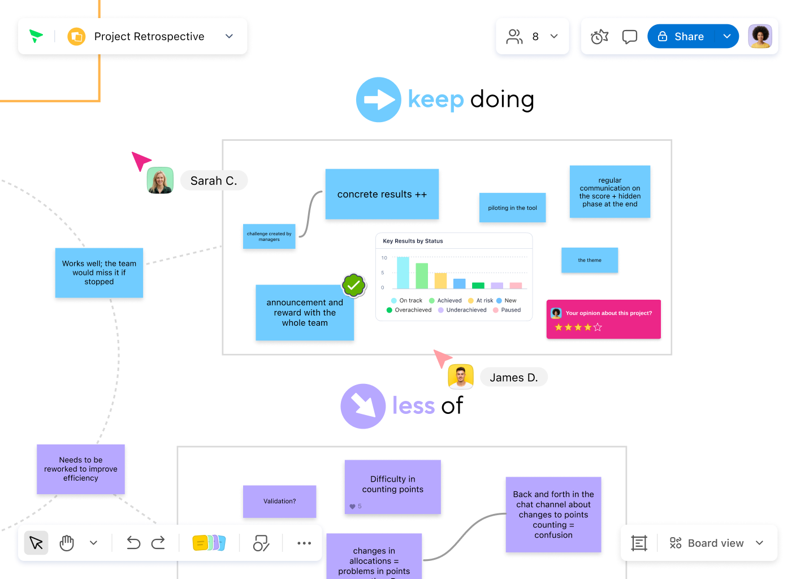Select the 'regular communication on the score' note
The height and width of the screenshot is (579, 796).
pos(610,192)
